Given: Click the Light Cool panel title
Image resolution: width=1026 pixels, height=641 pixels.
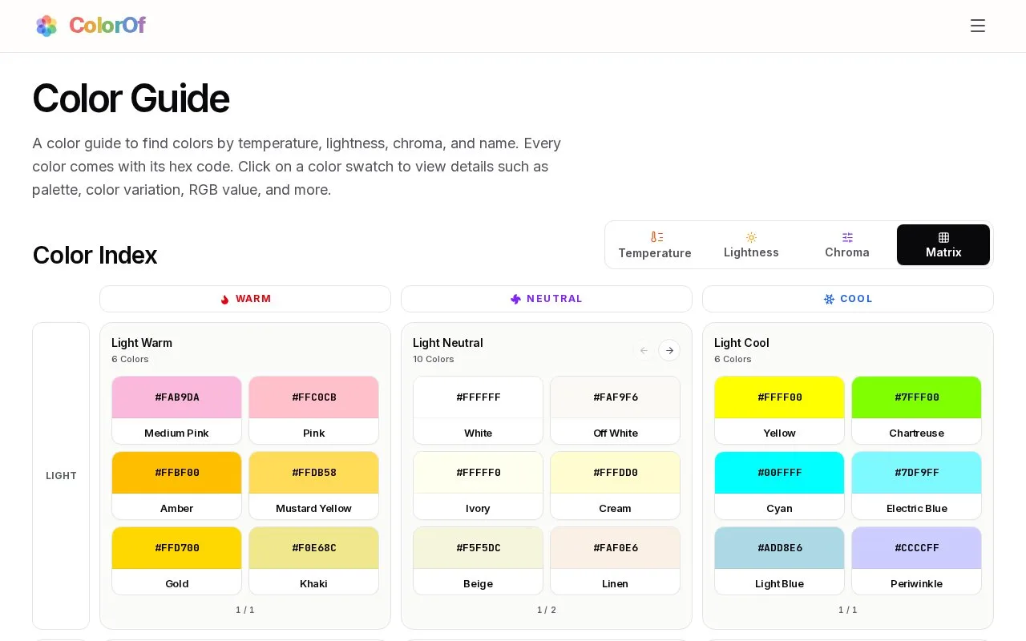Looking at the screenshot, I should (741, 343).
